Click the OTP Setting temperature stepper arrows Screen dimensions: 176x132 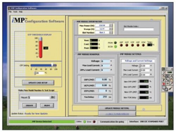point(35,73)
